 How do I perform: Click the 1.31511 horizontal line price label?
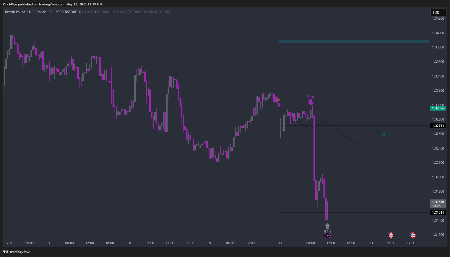[438, 212]
